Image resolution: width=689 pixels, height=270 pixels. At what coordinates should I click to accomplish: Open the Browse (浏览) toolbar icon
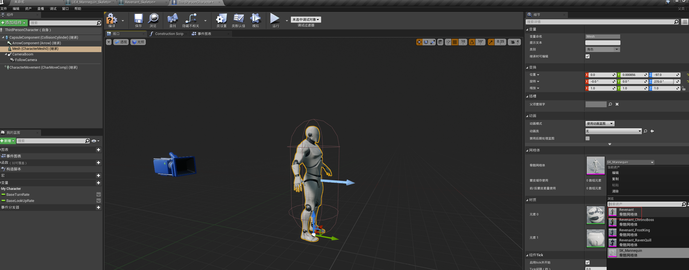tap(153, 18)
